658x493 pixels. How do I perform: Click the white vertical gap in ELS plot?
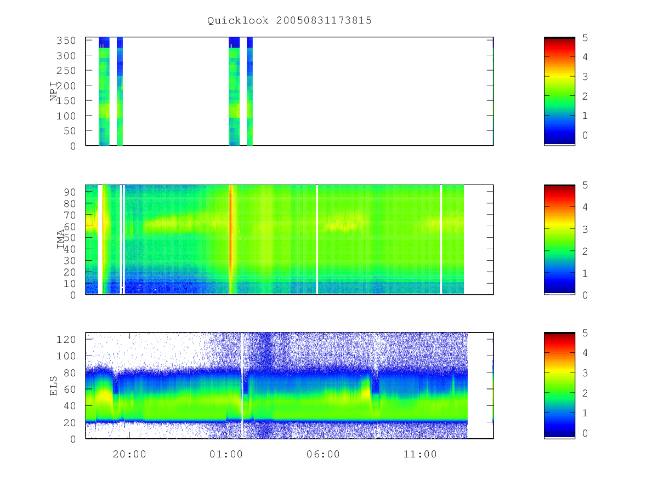pos(242,385)
